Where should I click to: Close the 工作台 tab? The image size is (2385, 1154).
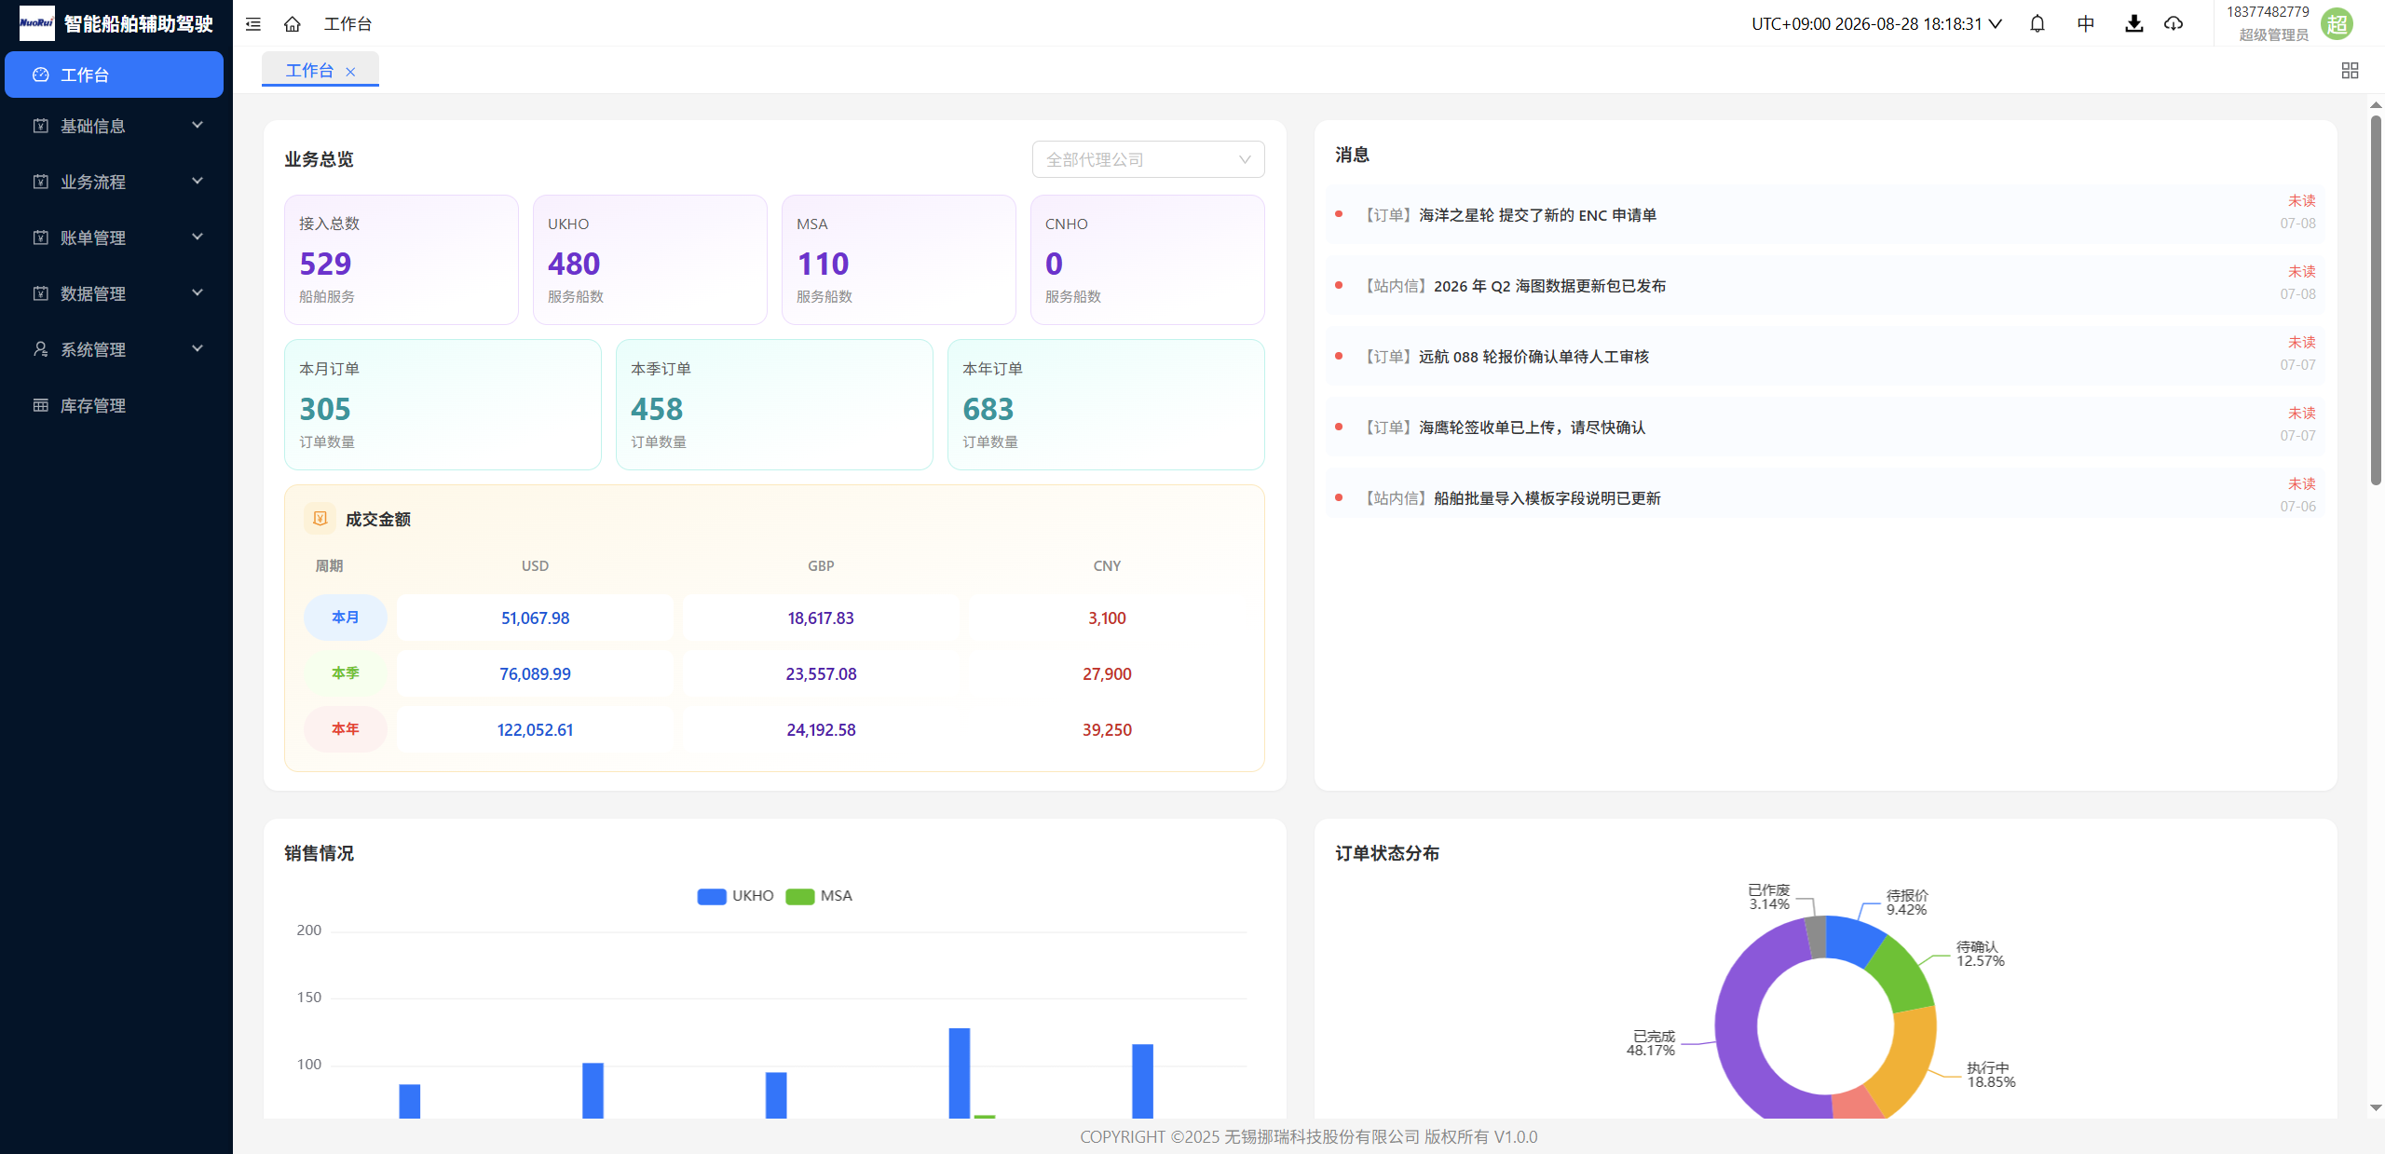(x=350, y=72)
